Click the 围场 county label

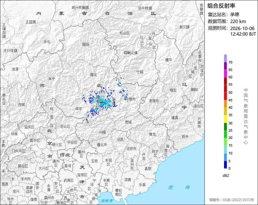pos(86,44)
